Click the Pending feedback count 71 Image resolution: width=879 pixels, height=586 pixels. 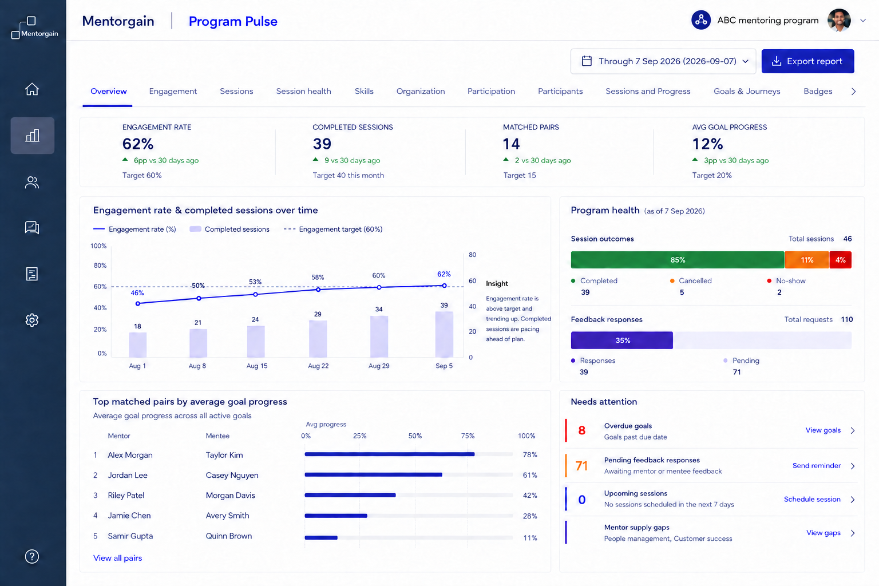(x=581, y=466)
